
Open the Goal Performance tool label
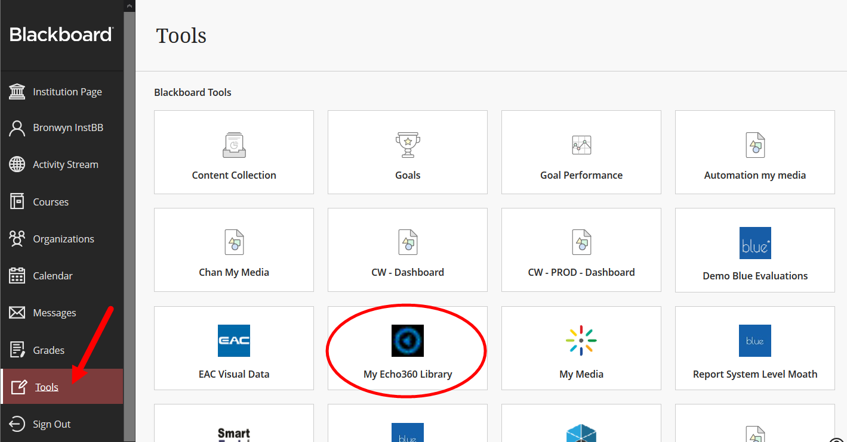click(581, 175)
